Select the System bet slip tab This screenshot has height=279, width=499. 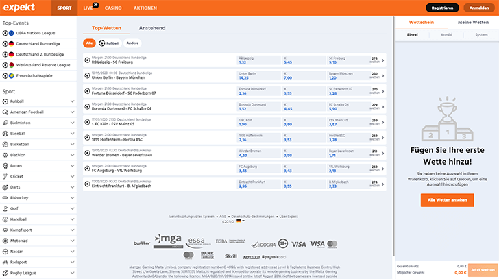(481, 35)
